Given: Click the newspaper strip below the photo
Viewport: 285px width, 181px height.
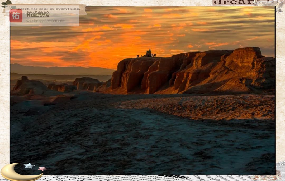Looking at the screenshot, I should tap(132, 178).
